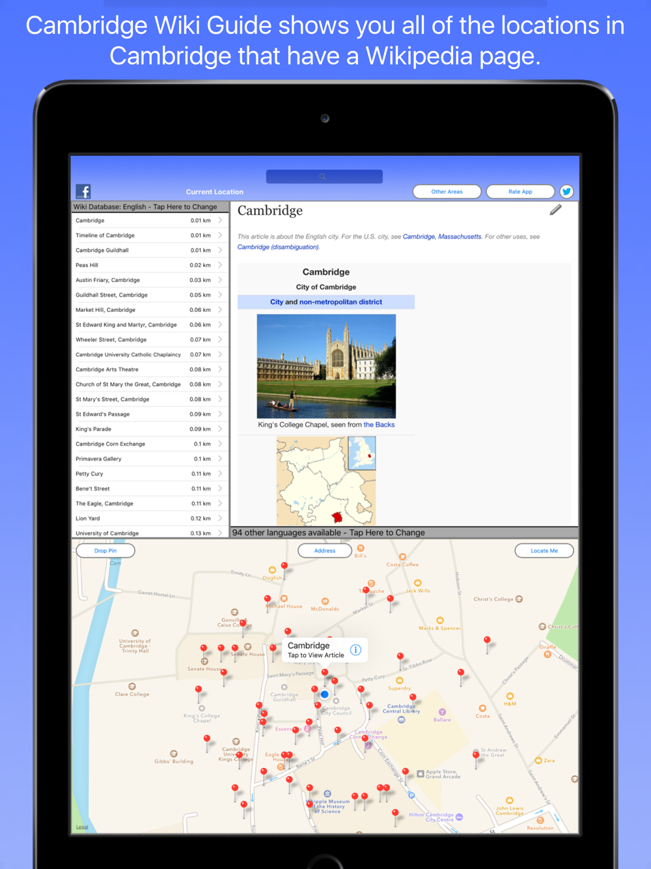Select the Cambridge Central Library marker
Image resolution: width=651 pixels, height=869 pixels.
coord(401,720)
